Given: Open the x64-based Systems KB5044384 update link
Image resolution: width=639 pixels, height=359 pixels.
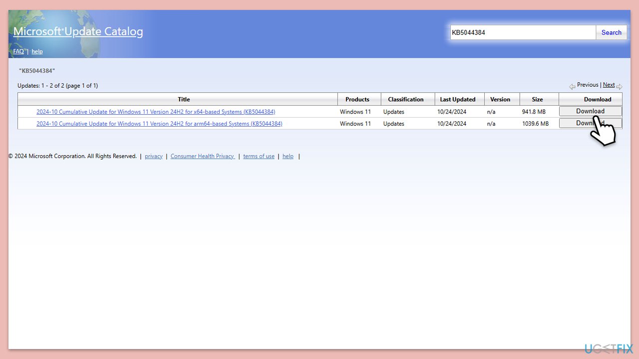Looking at the screenshot, I should (156, 112).
